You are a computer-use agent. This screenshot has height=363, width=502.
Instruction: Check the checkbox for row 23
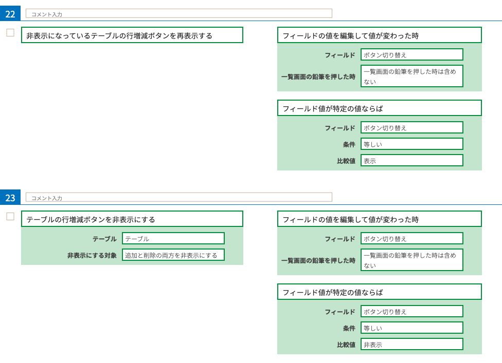pyautogui.click(x=10, y=216)
